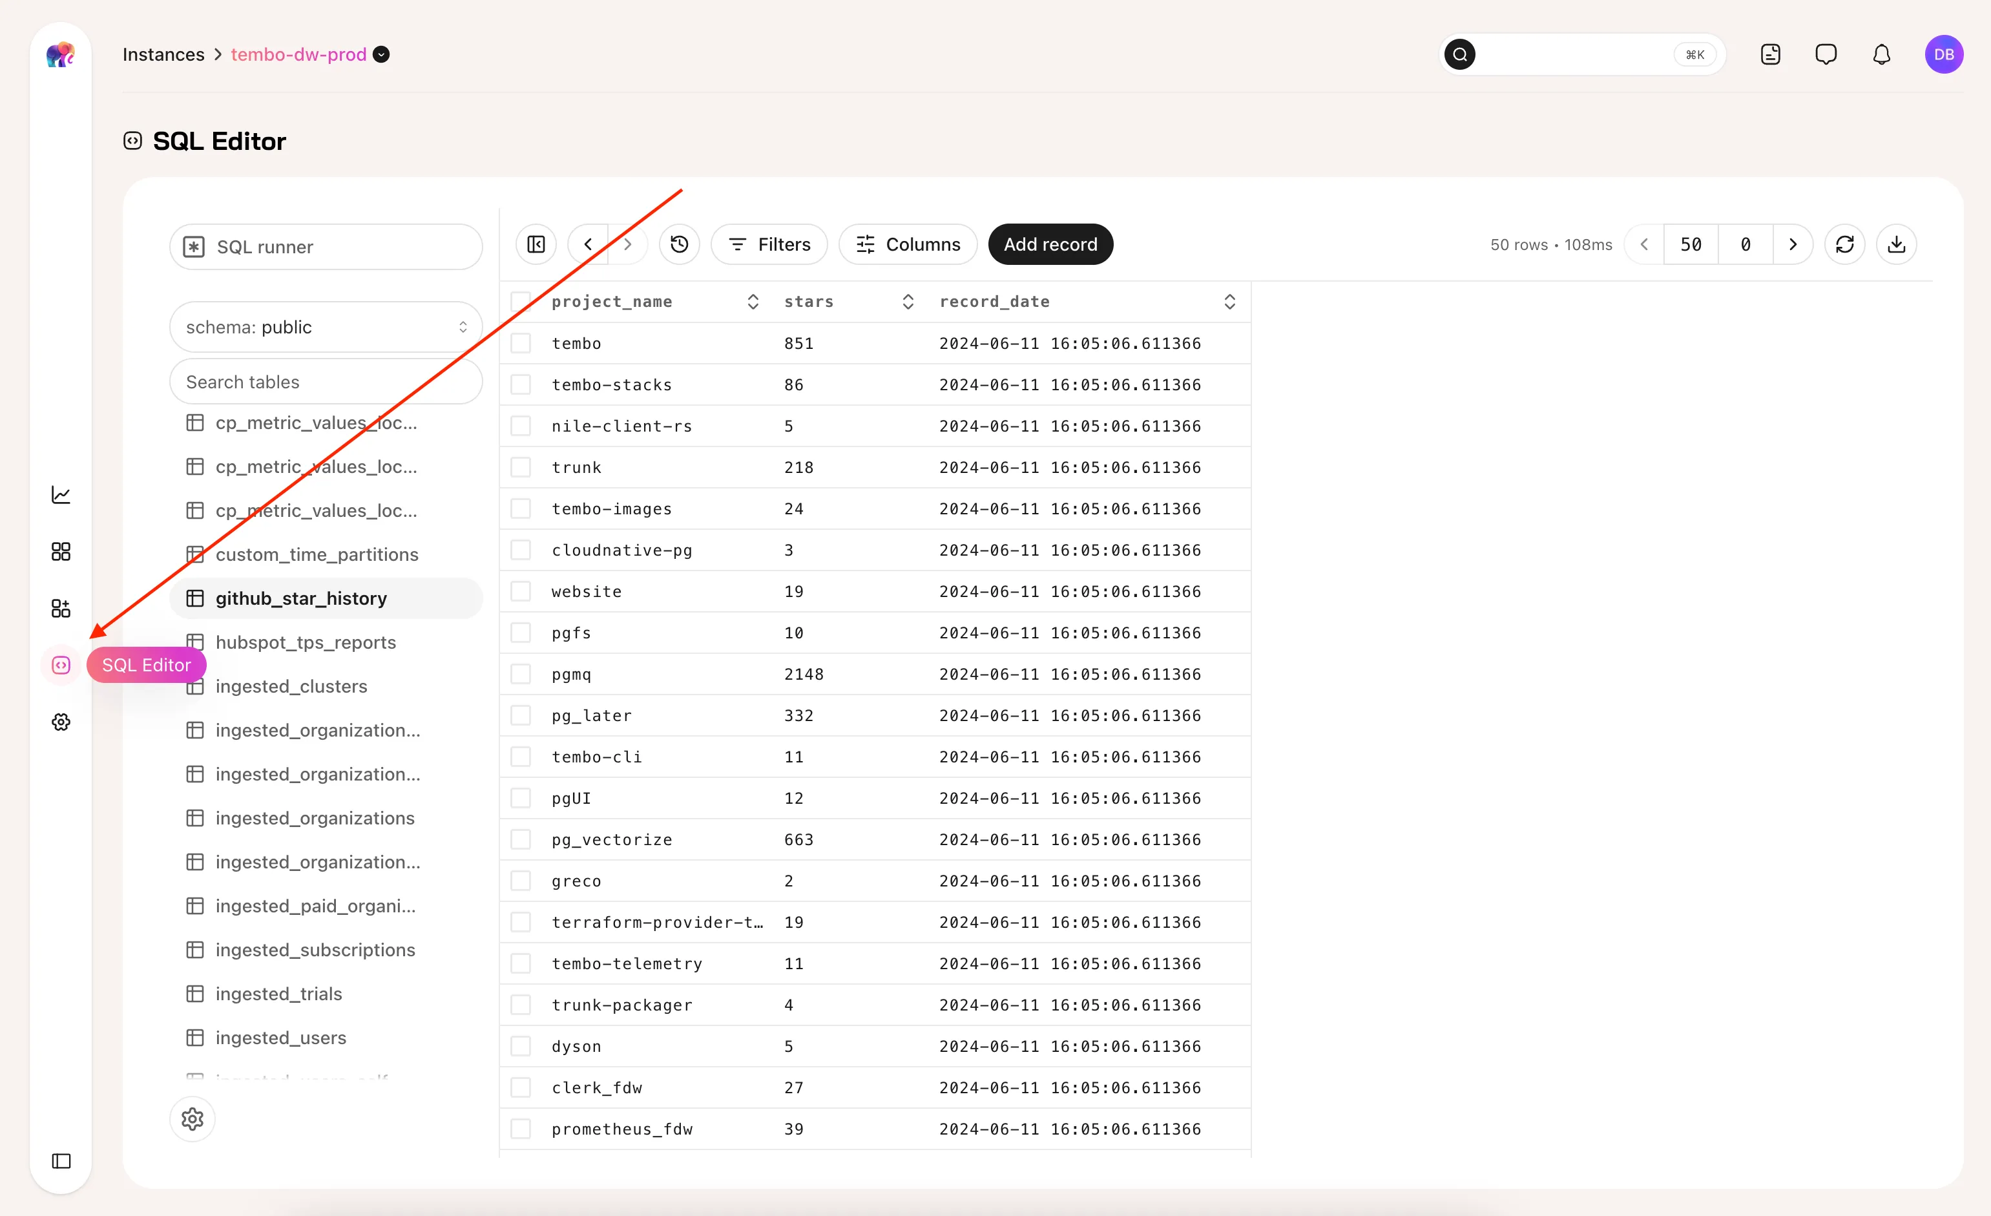Open the hubspot_tps_reports table
The width and height of the screenshot is (1991, 1216).
(x=326, y=642)
